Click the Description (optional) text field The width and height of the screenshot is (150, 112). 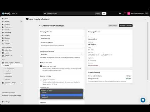click(x=61, y=46)
